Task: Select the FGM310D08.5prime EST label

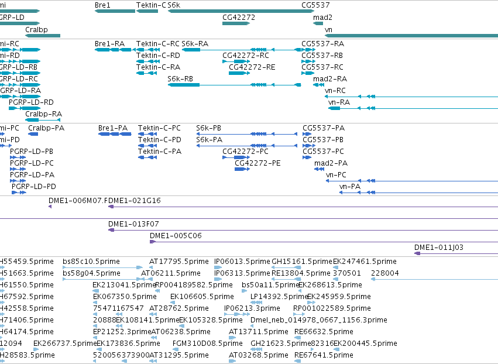Action: click(x=207, y=344)
